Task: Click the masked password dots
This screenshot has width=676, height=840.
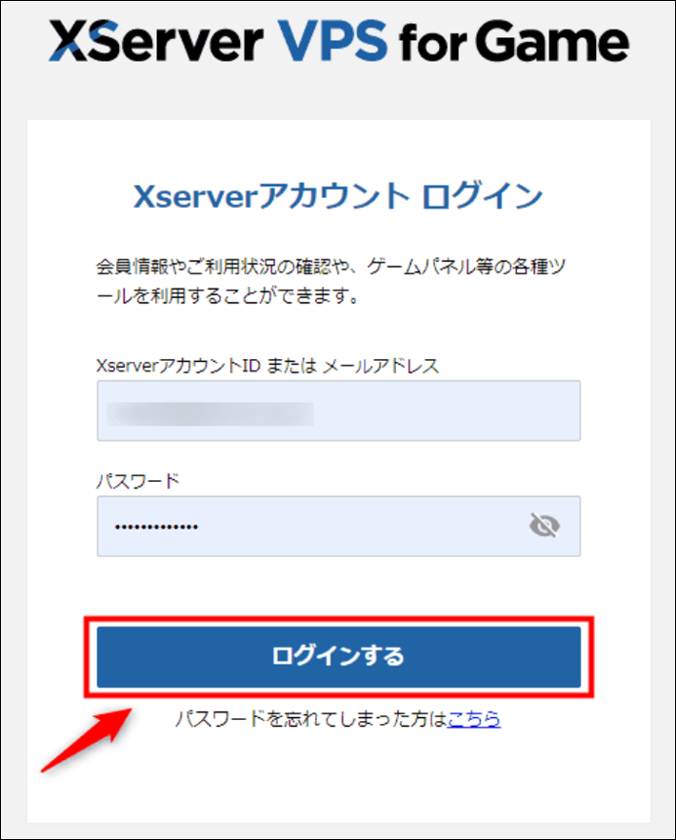Action: tap(156, 528)
